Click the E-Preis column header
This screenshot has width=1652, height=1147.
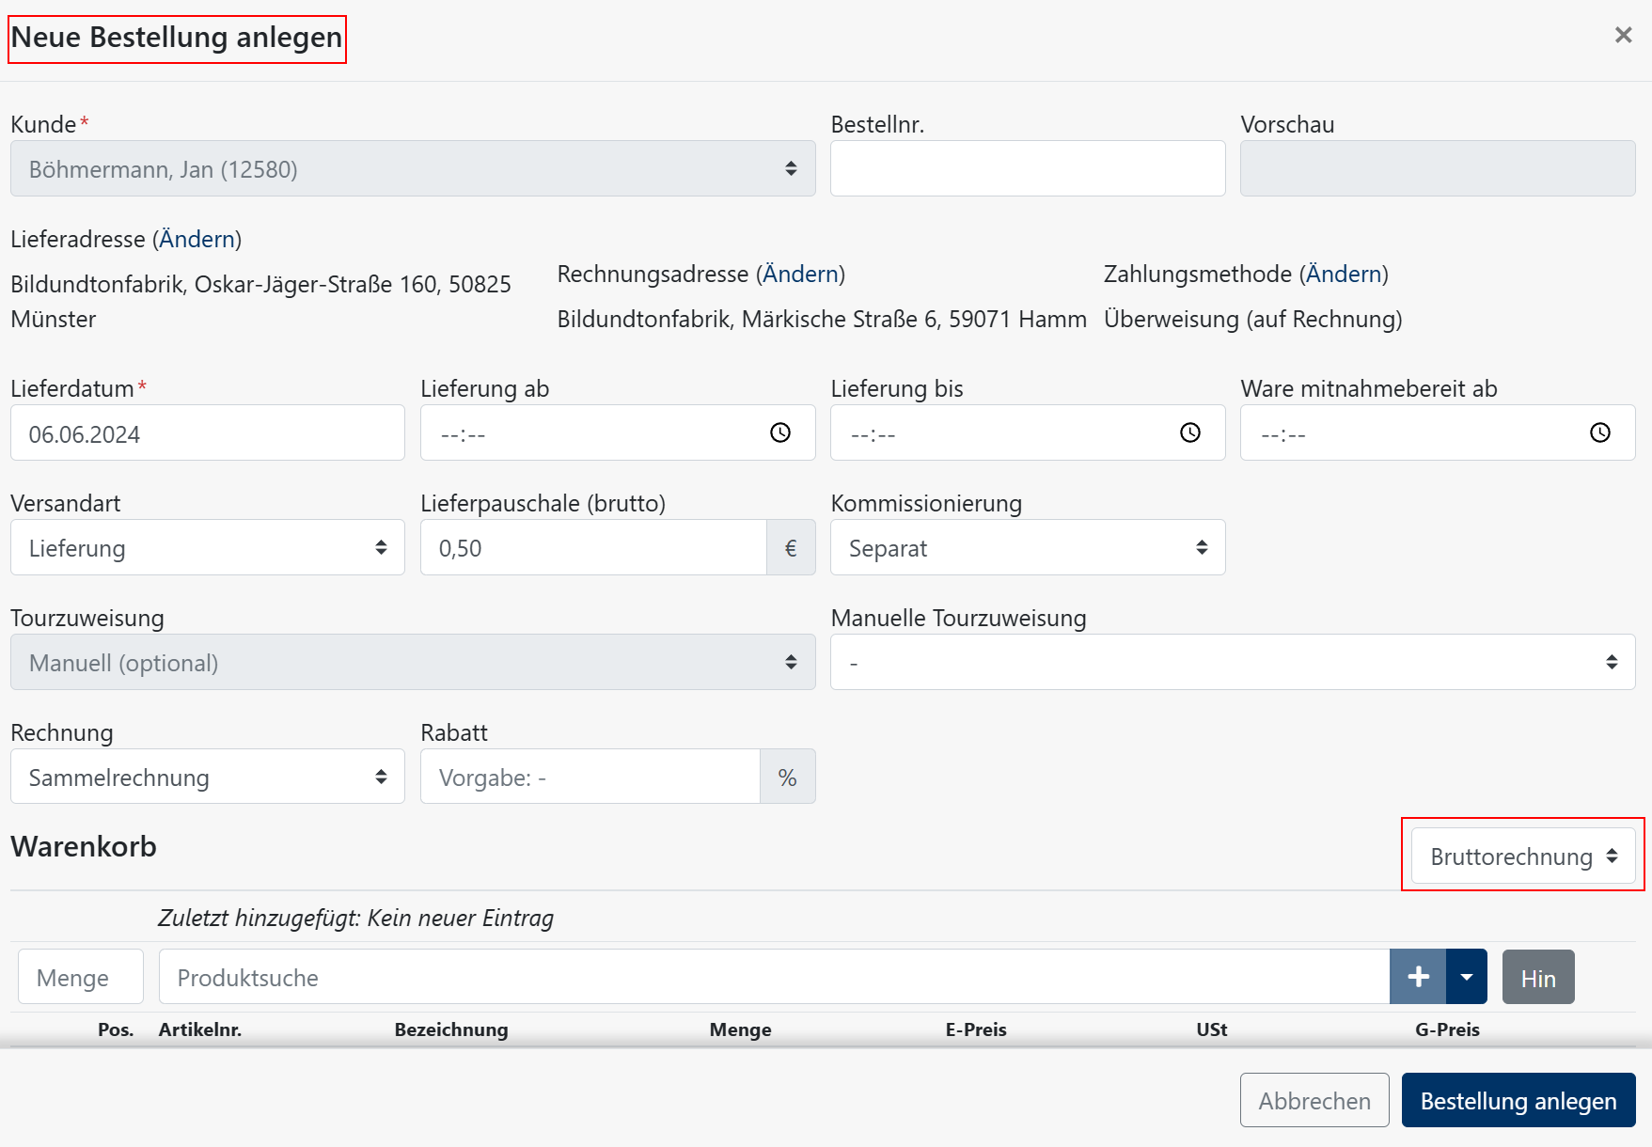click(976, 1029)
